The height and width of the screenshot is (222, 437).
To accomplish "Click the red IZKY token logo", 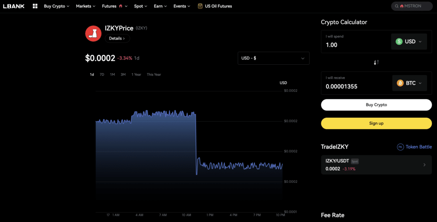I will pos(93,33).
